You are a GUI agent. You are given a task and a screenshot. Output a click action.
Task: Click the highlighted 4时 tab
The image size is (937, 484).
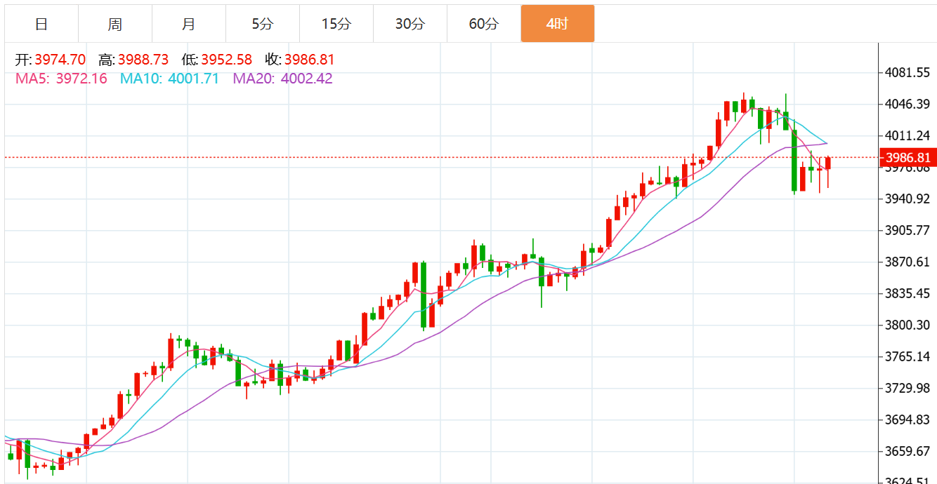point(558,24)
